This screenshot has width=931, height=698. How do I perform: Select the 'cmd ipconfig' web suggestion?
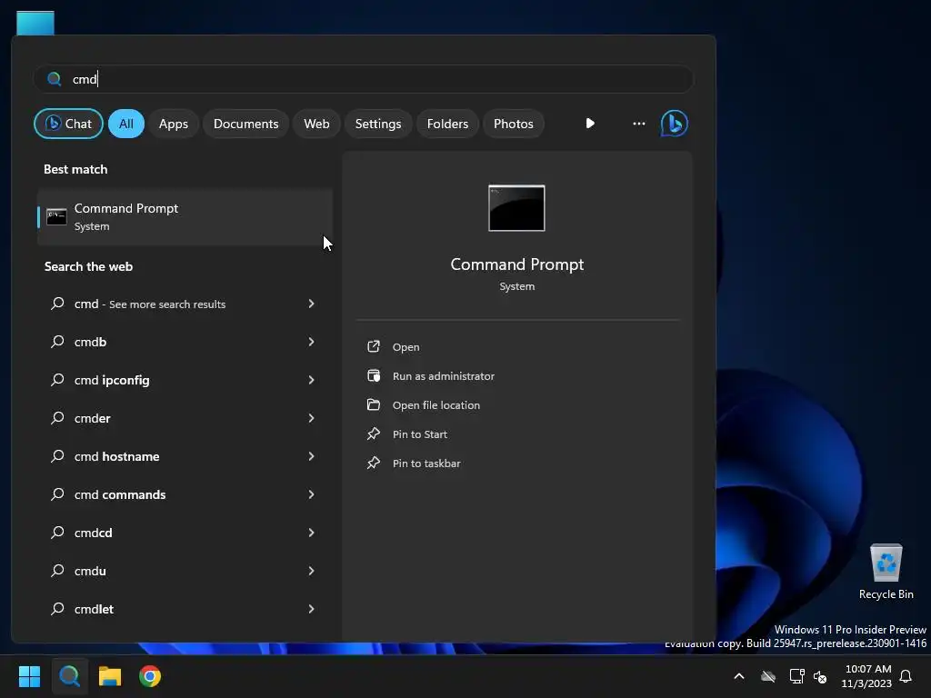point(185,380)
